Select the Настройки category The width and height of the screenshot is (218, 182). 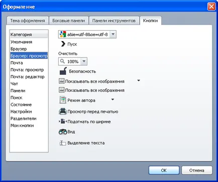tap(29, 111)
